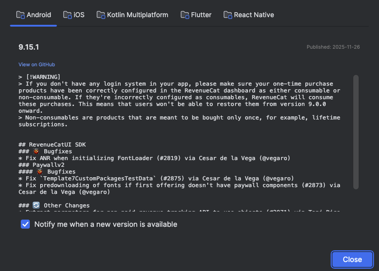Open the Kotlin Multiplatform tab

pos(137,15)
